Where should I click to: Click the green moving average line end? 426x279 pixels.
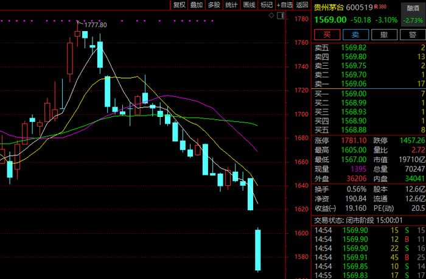(256, 125)
